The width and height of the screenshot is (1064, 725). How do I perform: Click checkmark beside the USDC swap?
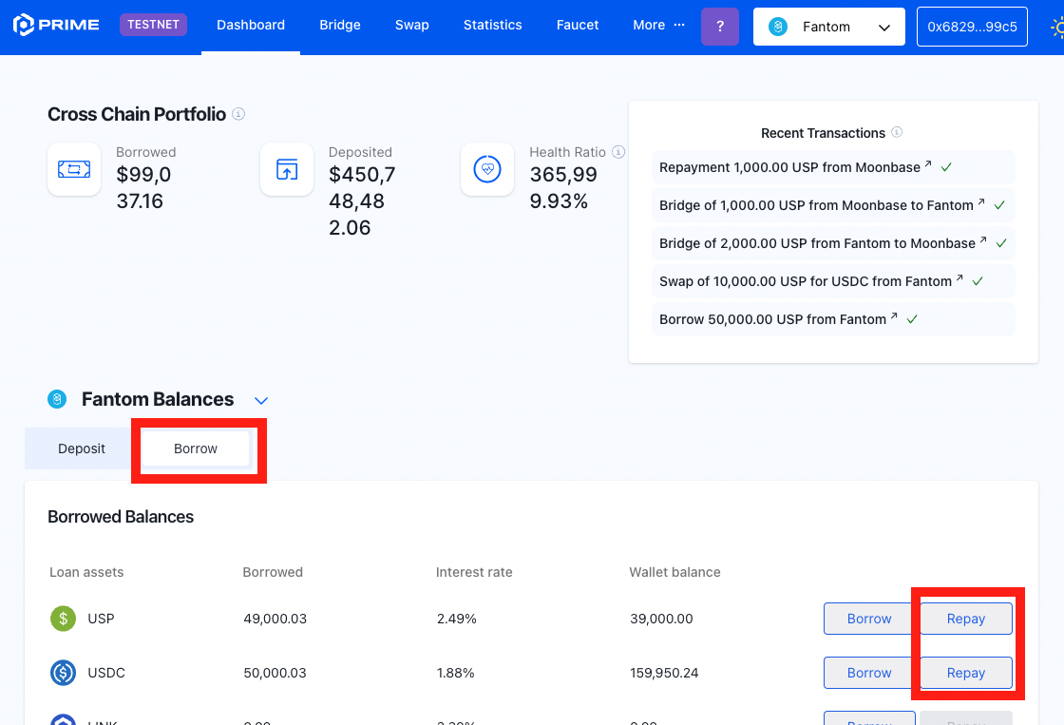pyautogui.click(x=978, y=281)
